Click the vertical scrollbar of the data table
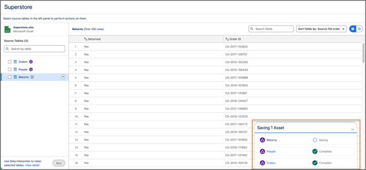Screen dimensions: 366x170 [363, 53]
